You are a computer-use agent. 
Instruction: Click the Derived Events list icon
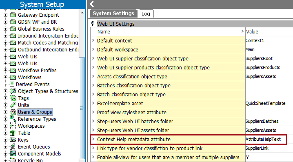coord(12,84)
